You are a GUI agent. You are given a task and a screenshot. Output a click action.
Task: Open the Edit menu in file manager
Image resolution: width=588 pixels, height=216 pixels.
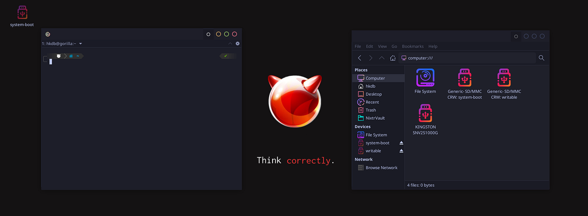[x=370, y=46]
